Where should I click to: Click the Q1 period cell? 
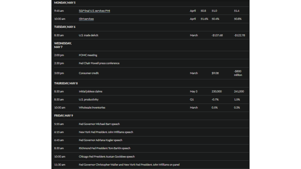(192, 99)
